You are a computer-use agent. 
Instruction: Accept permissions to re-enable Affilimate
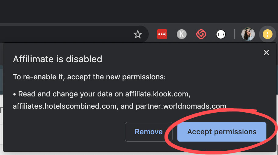(x=222, y=132)
